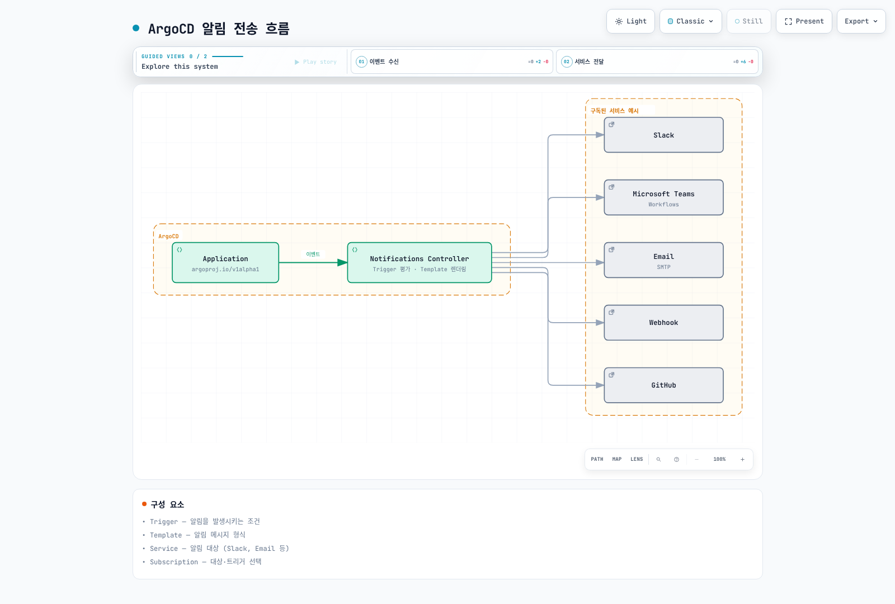Select the Notifications Controller node

[420, 263]
